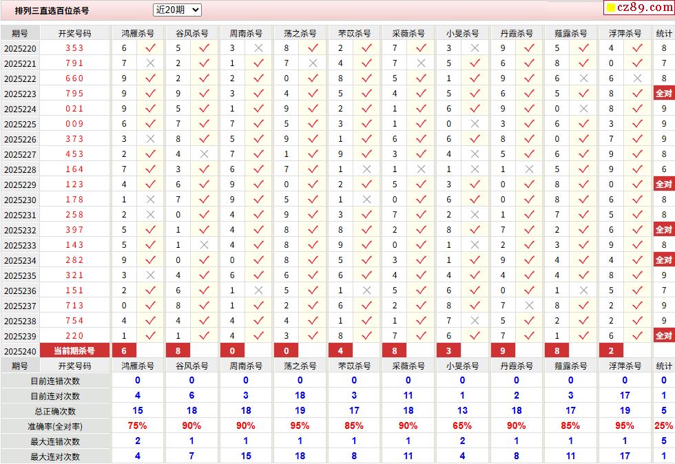Click current kill number 4 under 芣苡杀号
This screenshot has width=675, height=464.
tap(340, 351)
